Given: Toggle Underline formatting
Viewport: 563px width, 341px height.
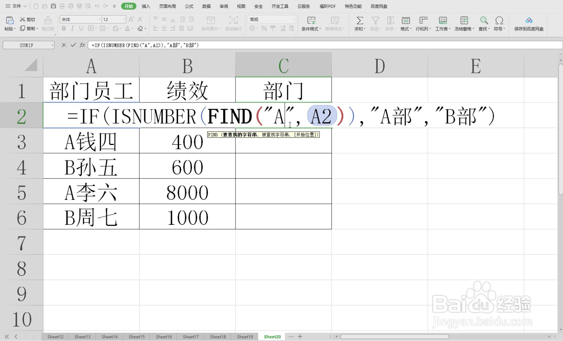Looking at the screenshot, I should point(81,29).
